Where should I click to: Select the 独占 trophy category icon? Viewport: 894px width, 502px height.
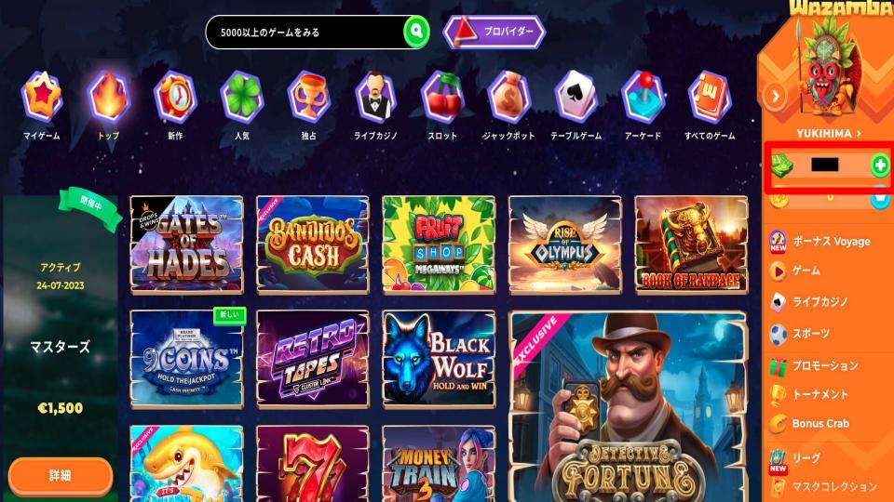tap(308, 96)
